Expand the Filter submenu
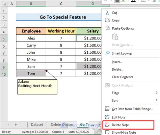The image size is (160, 135). (156, 93)
